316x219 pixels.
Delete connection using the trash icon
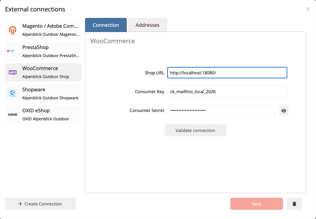click(x=294, y=204)
